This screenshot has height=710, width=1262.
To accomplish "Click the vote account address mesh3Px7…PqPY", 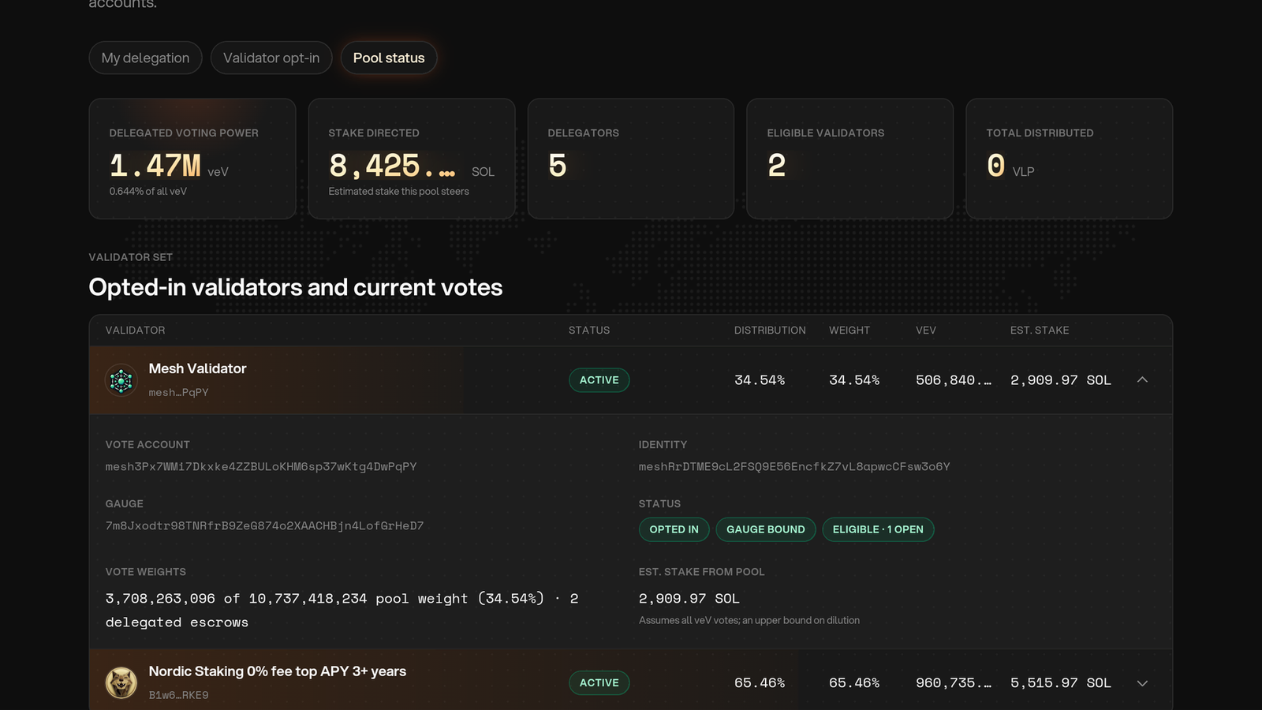I will [x=261, y=467].
